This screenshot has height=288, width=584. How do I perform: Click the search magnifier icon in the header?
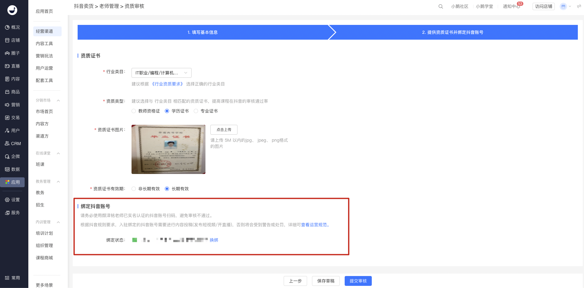click(x=441, y=6)
